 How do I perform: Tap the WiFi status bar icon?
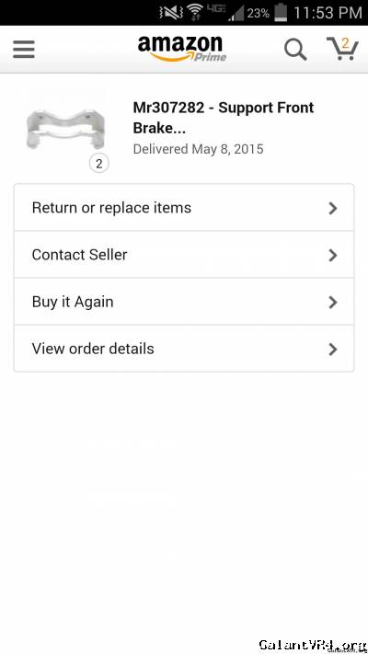coord(194,12)
